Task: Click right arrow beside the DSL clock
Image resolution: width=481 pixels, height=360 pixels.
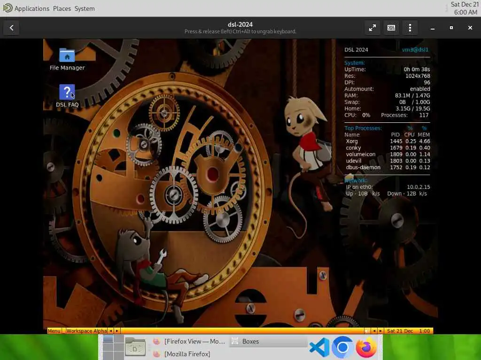Action: point(380,331)
